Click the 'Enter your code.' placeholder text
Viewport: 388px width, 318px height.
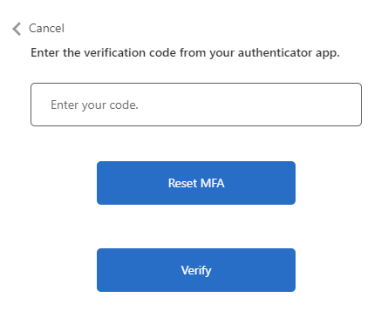[x=94, y=105]
